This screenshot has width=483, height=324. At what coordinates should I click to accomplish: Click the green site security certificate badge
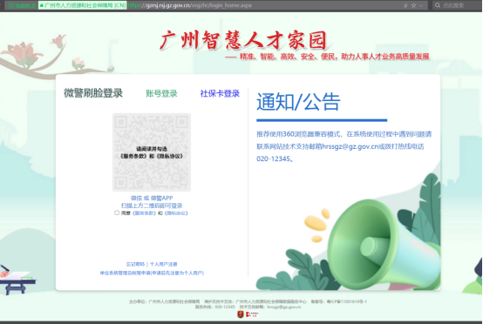click(82, 5)
